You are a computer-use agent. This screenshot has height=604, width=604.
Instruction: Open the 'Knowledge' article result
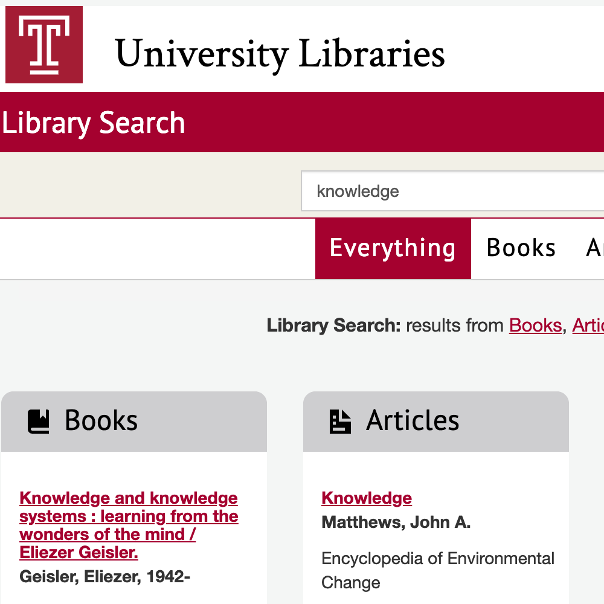pyautogui.click(x=367, y=498)
